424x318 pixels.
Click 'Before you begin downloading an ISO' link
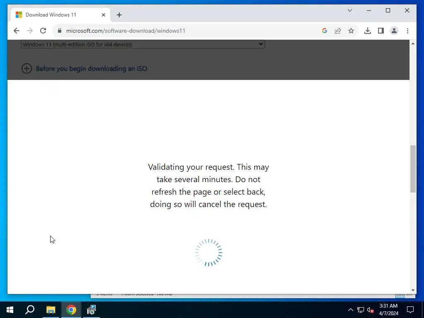pyautogui.click(x=92, y=68)
